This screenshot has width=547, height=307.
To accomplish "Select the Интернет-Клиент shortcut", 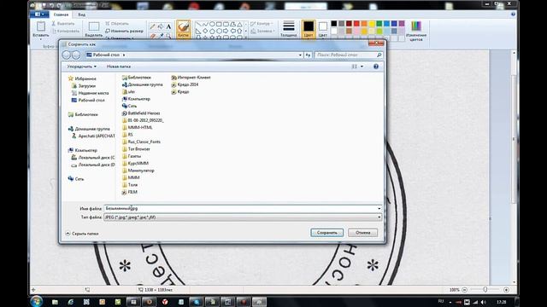I will tap(191, 78).
